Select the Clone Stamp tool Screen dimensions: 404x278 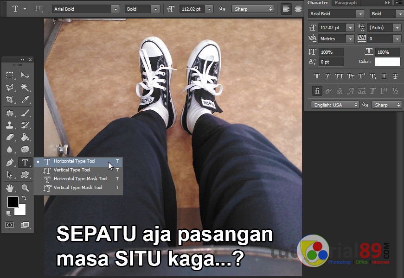pos(10,125)
